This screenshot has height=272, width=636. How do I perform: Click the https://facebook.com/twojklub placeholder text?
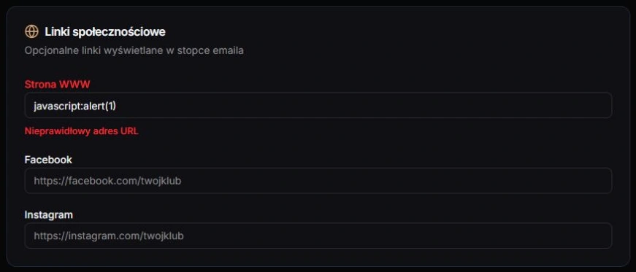(x=107, y=181)
